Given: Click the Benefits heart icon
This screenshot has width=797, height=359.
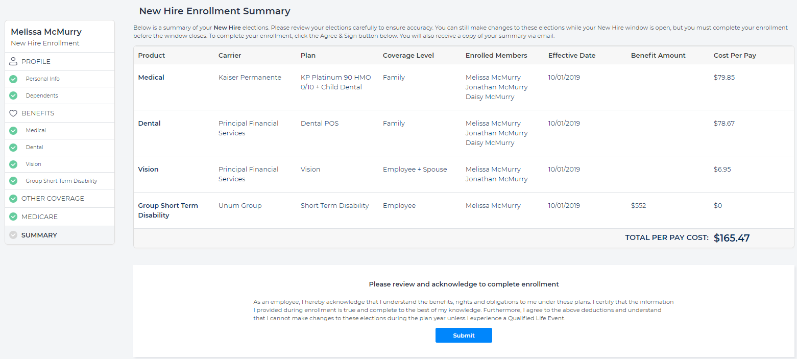Looking at the screenshot, I should tap(13, 113).
